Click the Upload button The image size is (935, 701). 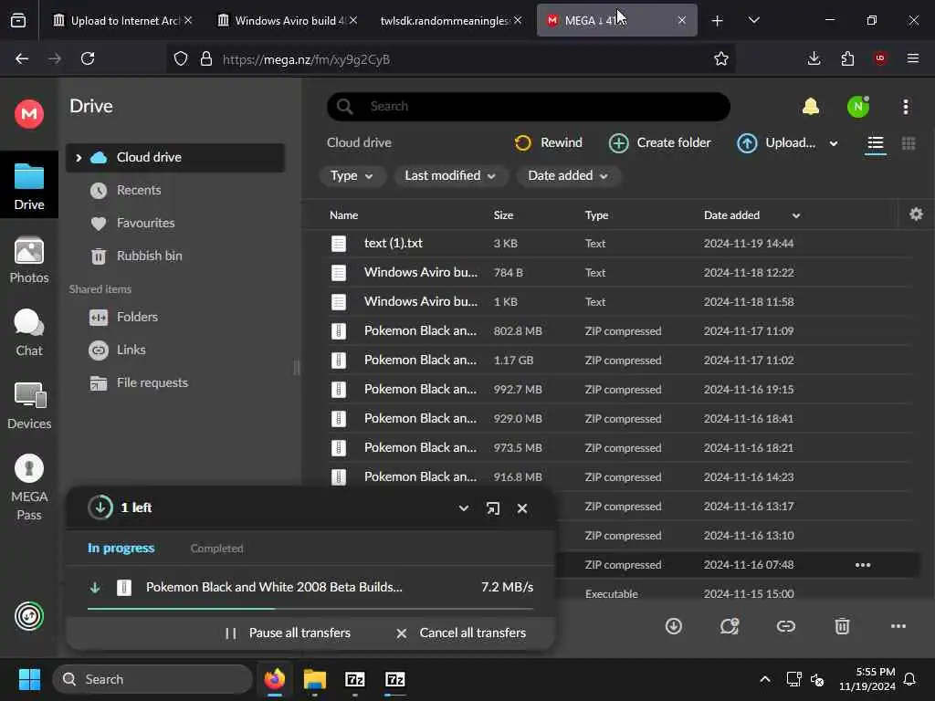click(x=776, y=143)
